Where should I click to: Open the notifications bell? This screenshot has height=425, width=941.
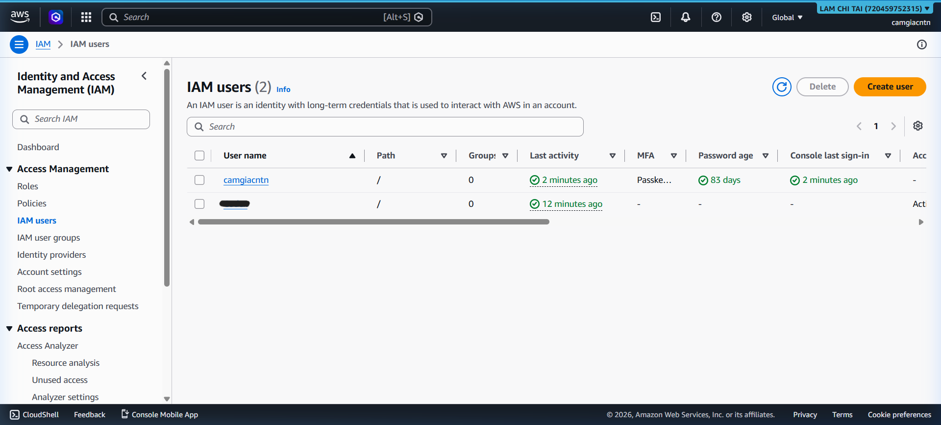coord(686,17)
